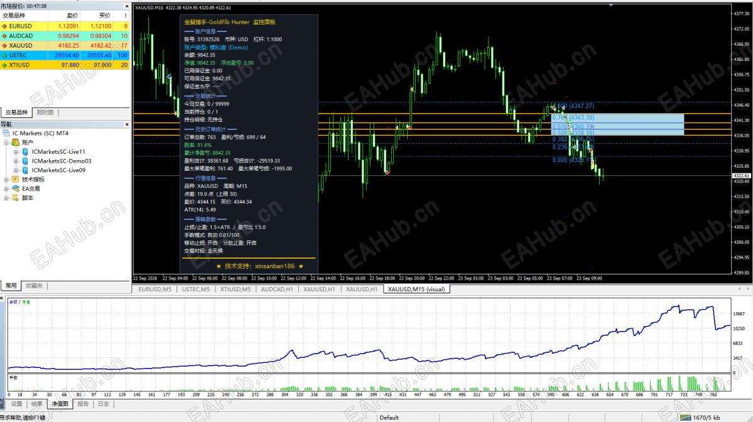This screenshot has width=753, height=422.
Task: Click the Default profile in status bar
Action: point(389,418)
